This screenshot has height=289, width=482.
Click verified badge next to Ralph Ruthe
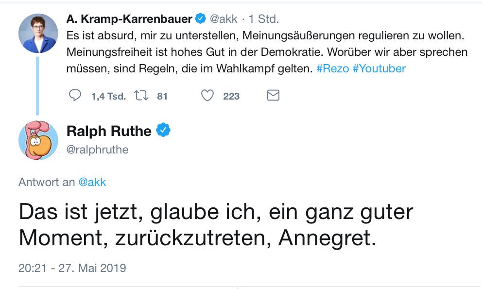click(x=163, y=131)
